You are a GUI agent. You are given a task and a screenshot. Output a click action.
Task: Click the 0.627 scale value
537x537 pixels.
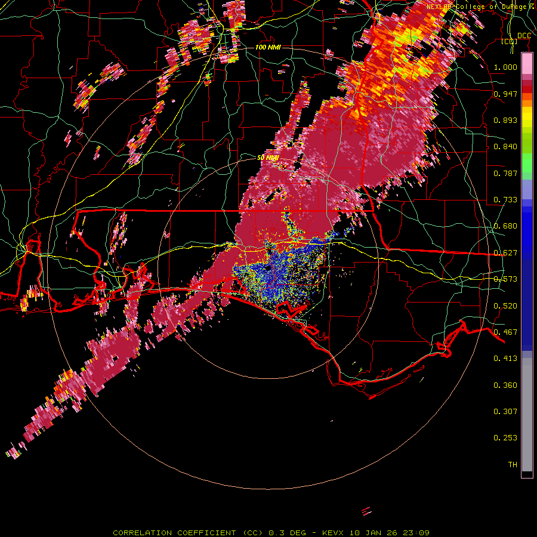click(505, 253)
